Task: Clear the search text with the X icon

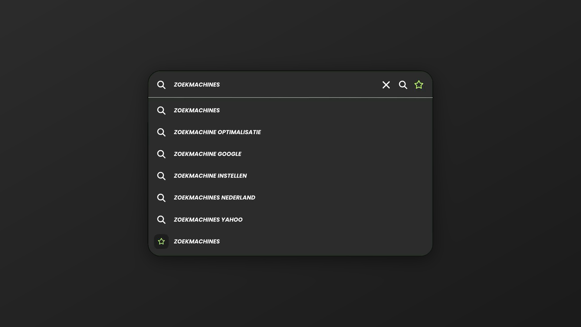Action: click(386, 85)
